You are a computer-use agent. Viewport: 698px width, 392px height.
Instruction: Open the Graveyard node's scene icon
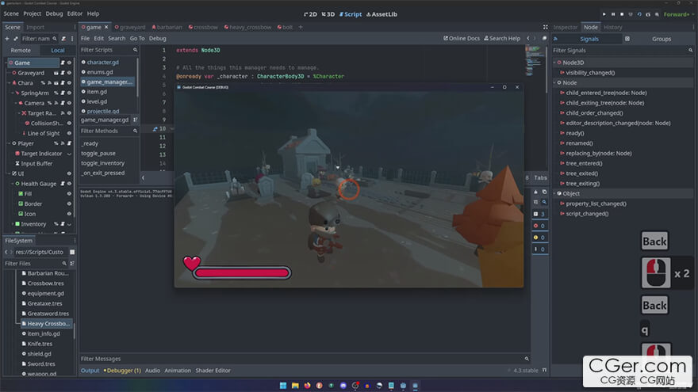(x=56, y=73)
